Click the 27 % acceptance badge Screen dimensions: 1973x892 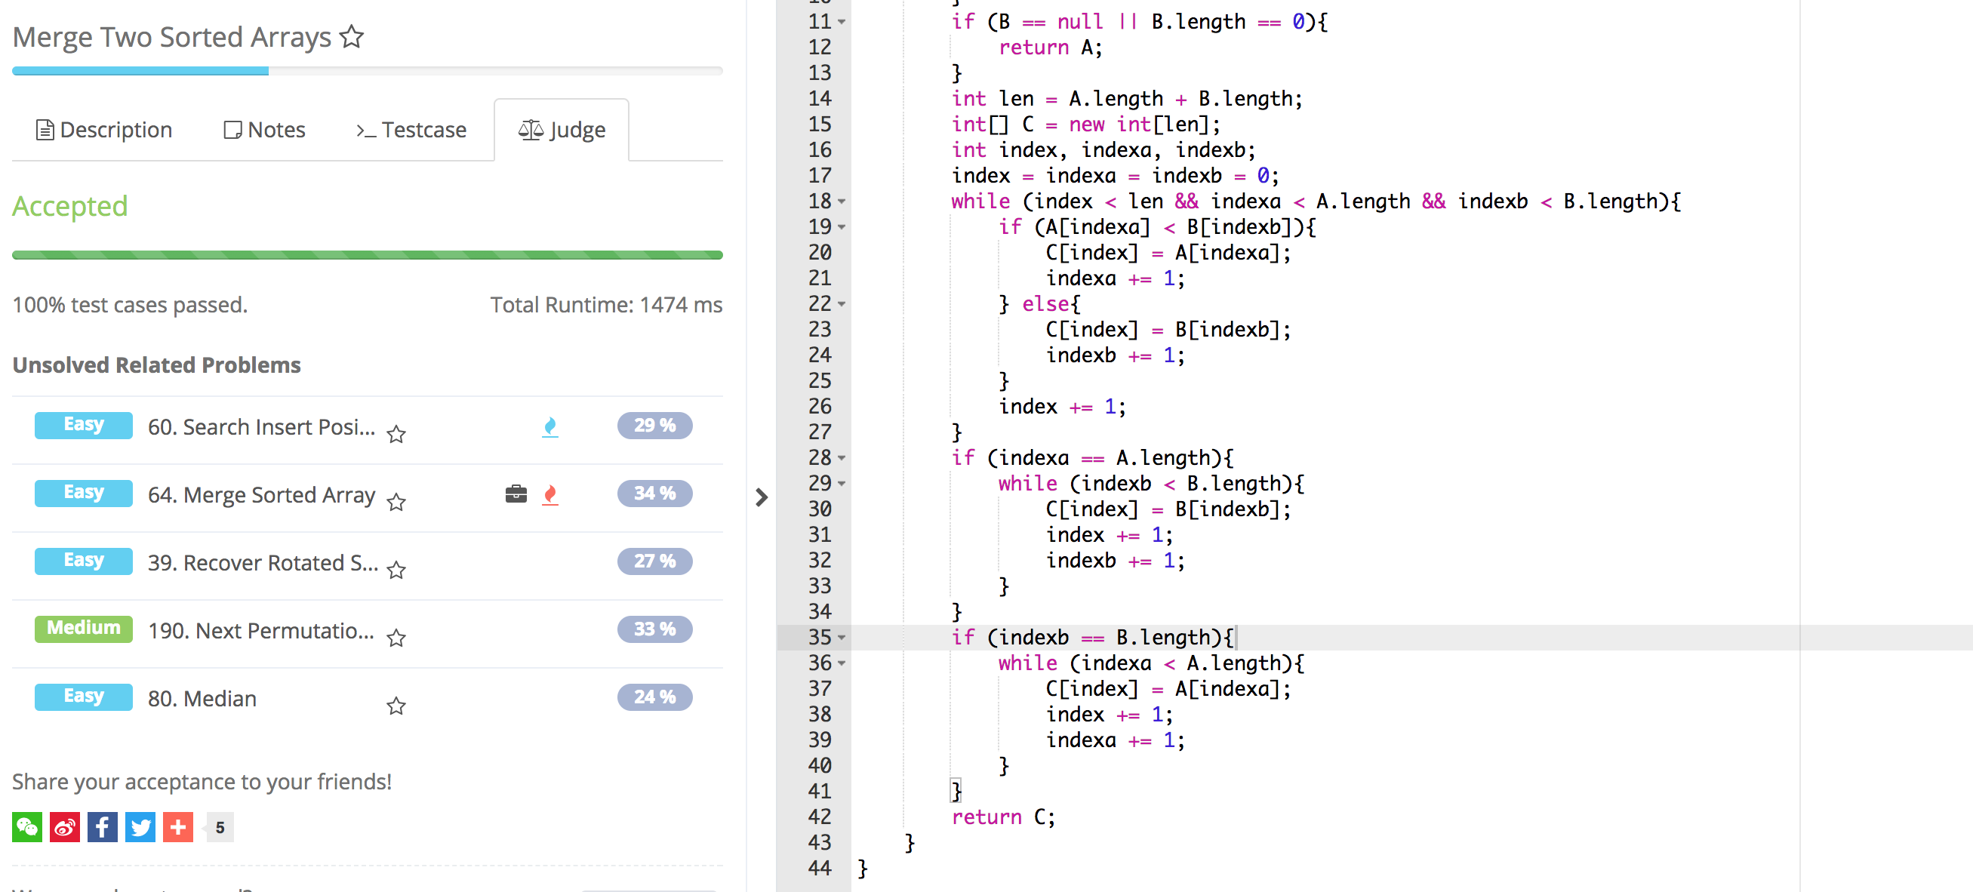655,561
